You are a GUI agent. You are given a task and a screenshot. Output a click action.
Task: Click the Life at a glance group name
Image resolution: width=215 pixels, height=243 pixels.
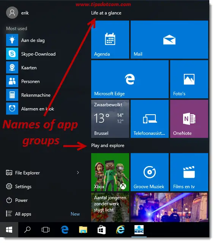(106, 13)
